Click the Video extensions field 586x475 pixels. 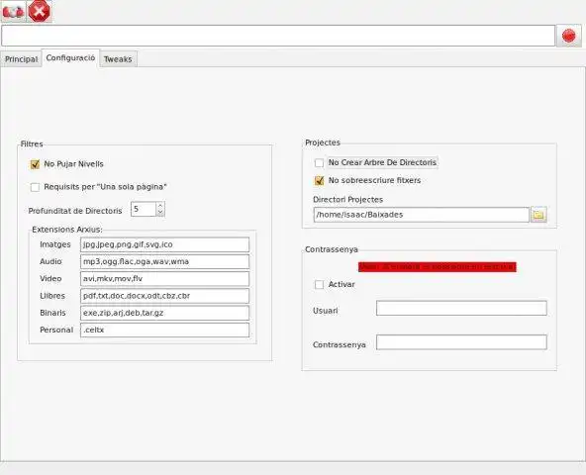[164, 279]
